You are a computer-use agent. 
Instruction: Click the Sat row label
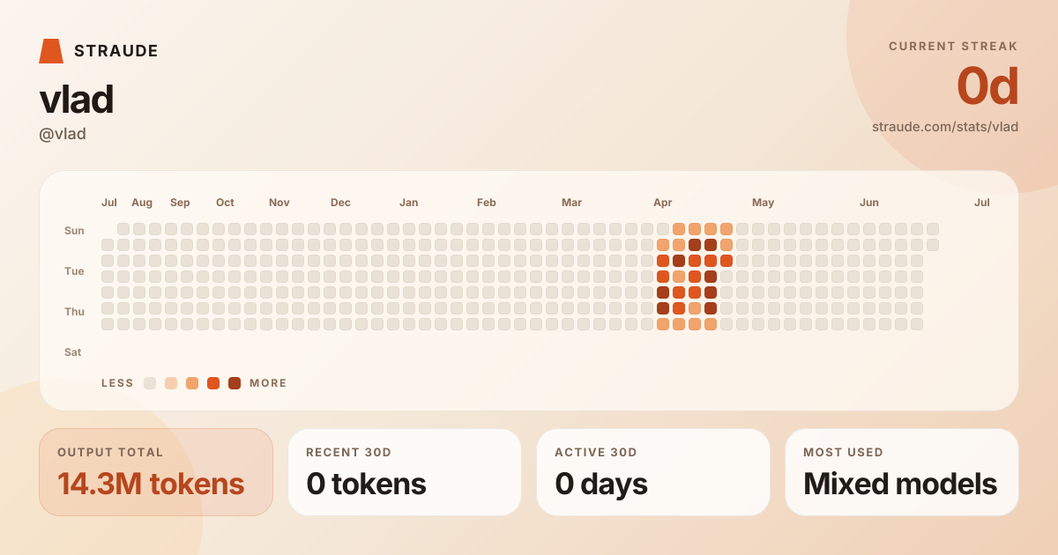pos(73,352)
